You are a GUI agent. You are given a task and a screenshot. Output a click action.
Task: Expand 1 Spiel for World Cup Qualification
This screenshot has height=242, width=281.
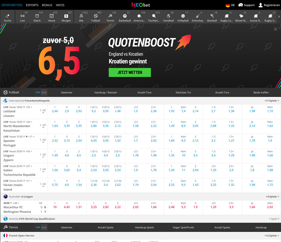274,219
